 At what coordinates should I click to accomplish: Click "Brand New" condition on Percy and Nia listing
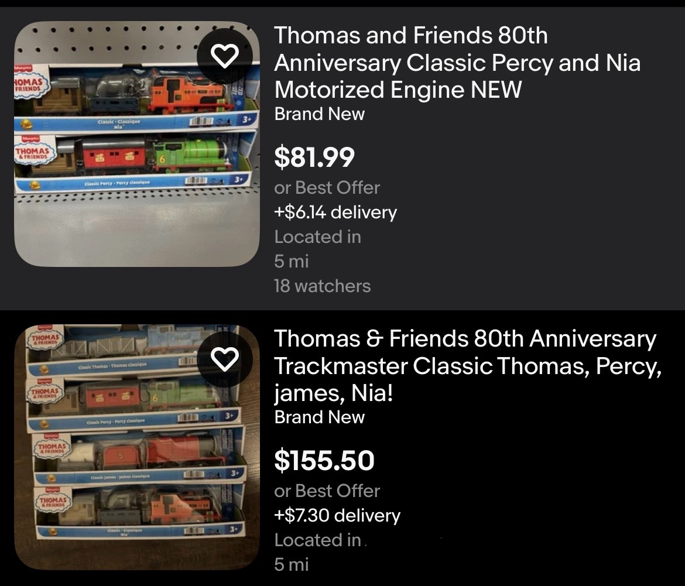pyautogui.click(x=319, y=114)
